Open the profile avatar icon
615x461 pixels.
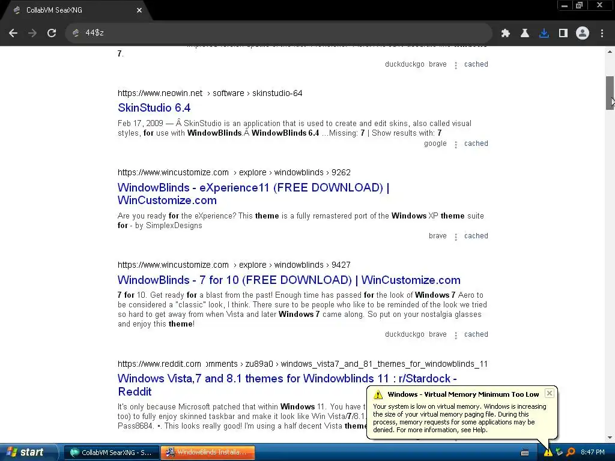click(x=583, y=33)
